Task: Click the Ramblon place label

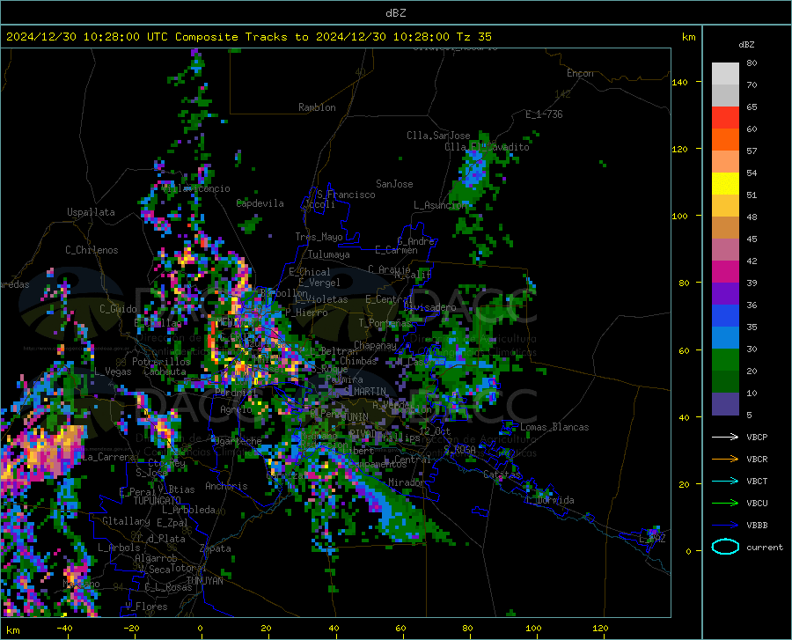Action: (317, 107)
